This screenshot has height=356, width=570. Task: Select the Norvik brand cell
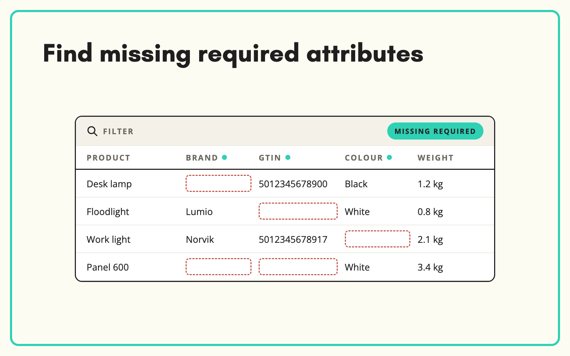point(200,240)
